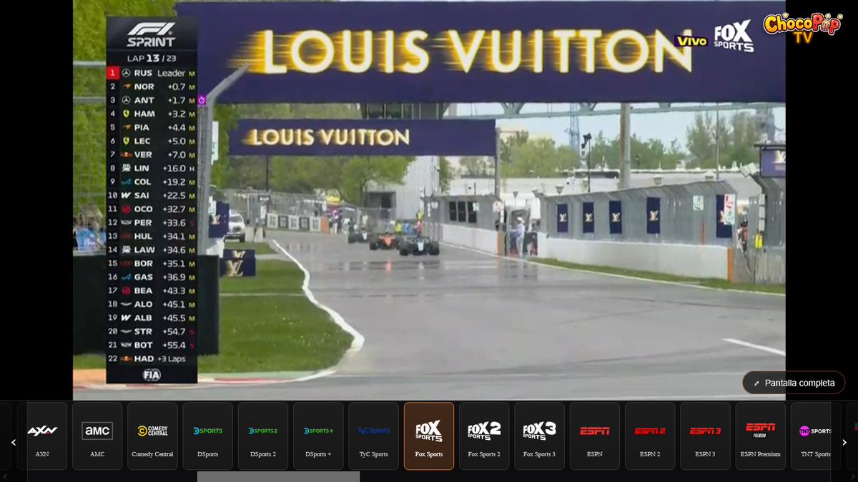
Task: Click the LIN +16.0 standings row
Action: click(152, 168)
